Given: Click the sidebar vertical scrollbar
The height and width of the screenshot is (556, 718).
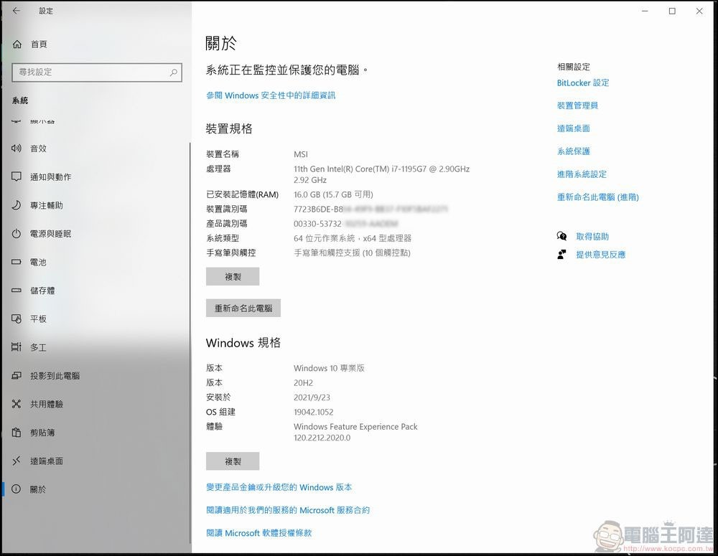Looking at the screenshot, I should [x=190, y=342].
